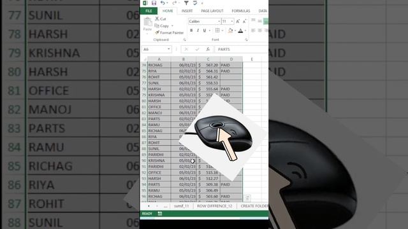Open Customize Quick Access Toolbar dropdown
The width and height of the screenshot is (408, 229).
(x=202, y=3)
